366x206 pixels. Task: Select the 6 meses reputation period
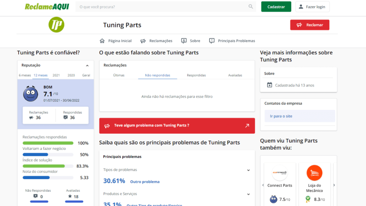(25, 75)
